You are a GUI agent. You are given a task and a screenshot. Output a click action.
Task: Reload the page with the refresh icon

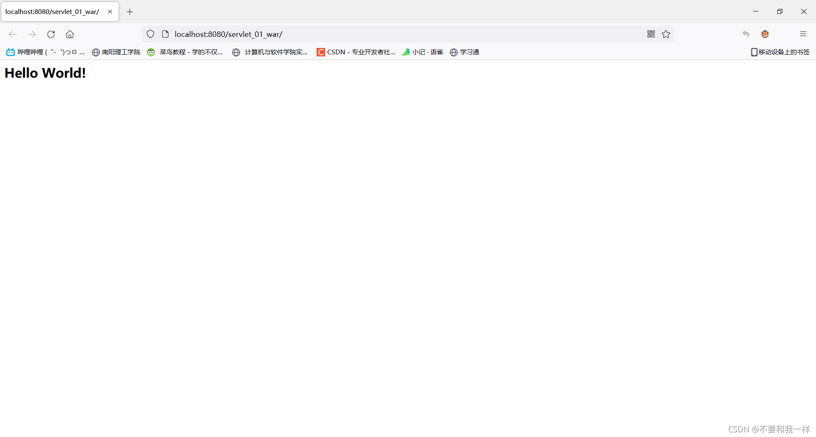tap(51, 34)
